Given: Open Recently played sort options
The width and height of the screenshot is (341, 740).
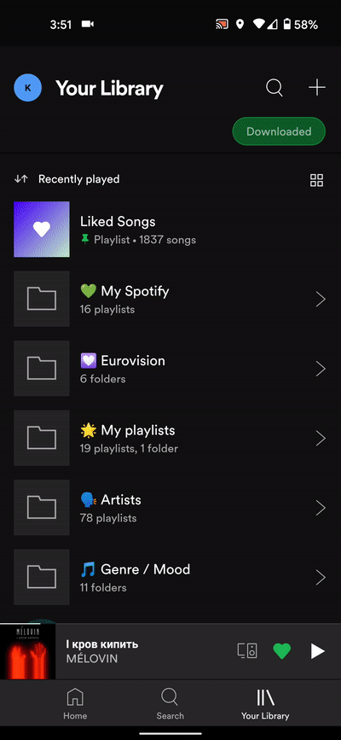Looking at the screenshot, I should (78, 179).
